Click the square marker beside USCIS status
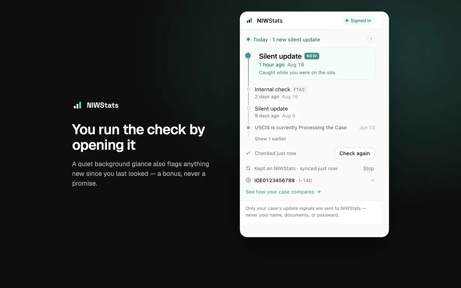Screen dimensions: 461x288 pos(249,127)
